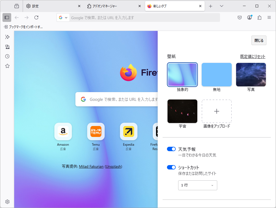The height and width of the screenshot is (208, 276).
Task: Click the 閉じる button to close customization
Action: (x=259, y=40)
